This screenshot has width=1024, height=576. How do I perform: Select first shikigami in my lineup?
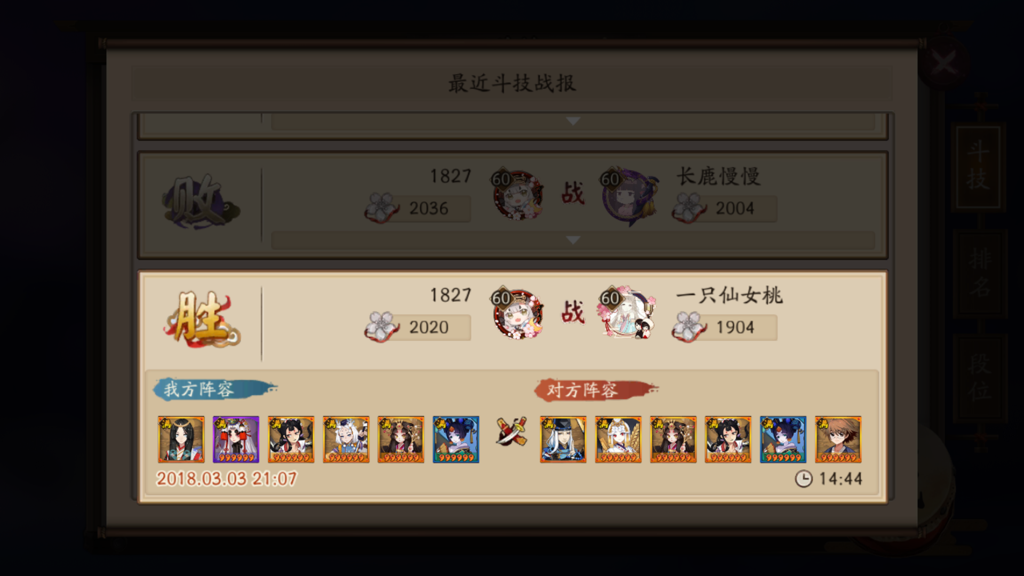point(181,439)
